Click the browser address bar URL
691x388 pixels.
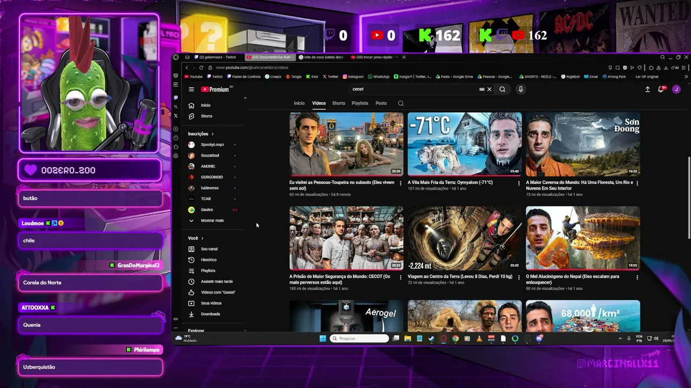252,67
